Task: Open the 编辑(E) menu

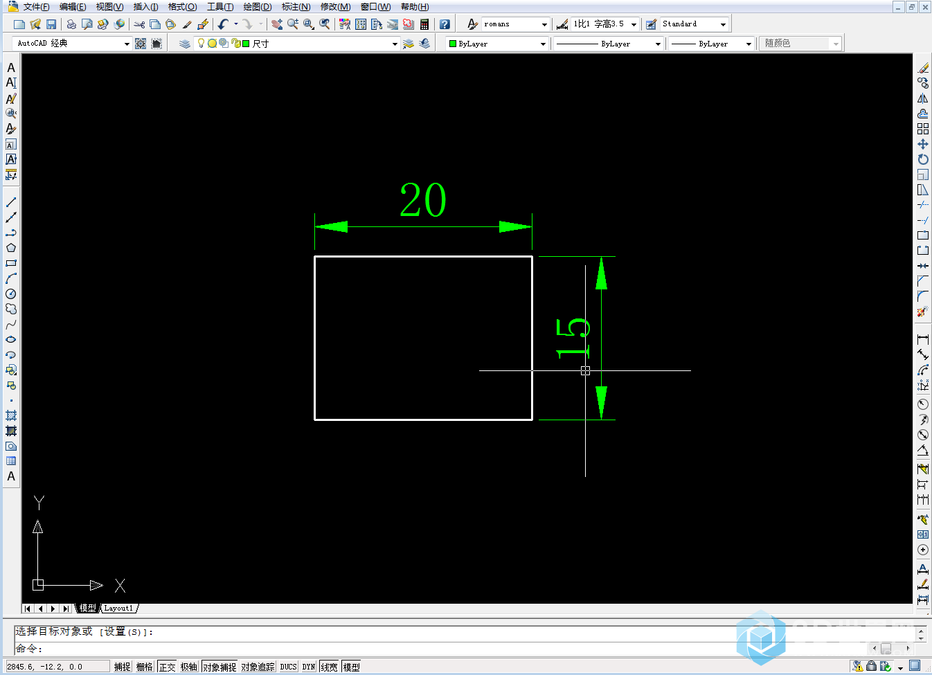Action: [x=73, y=7]
